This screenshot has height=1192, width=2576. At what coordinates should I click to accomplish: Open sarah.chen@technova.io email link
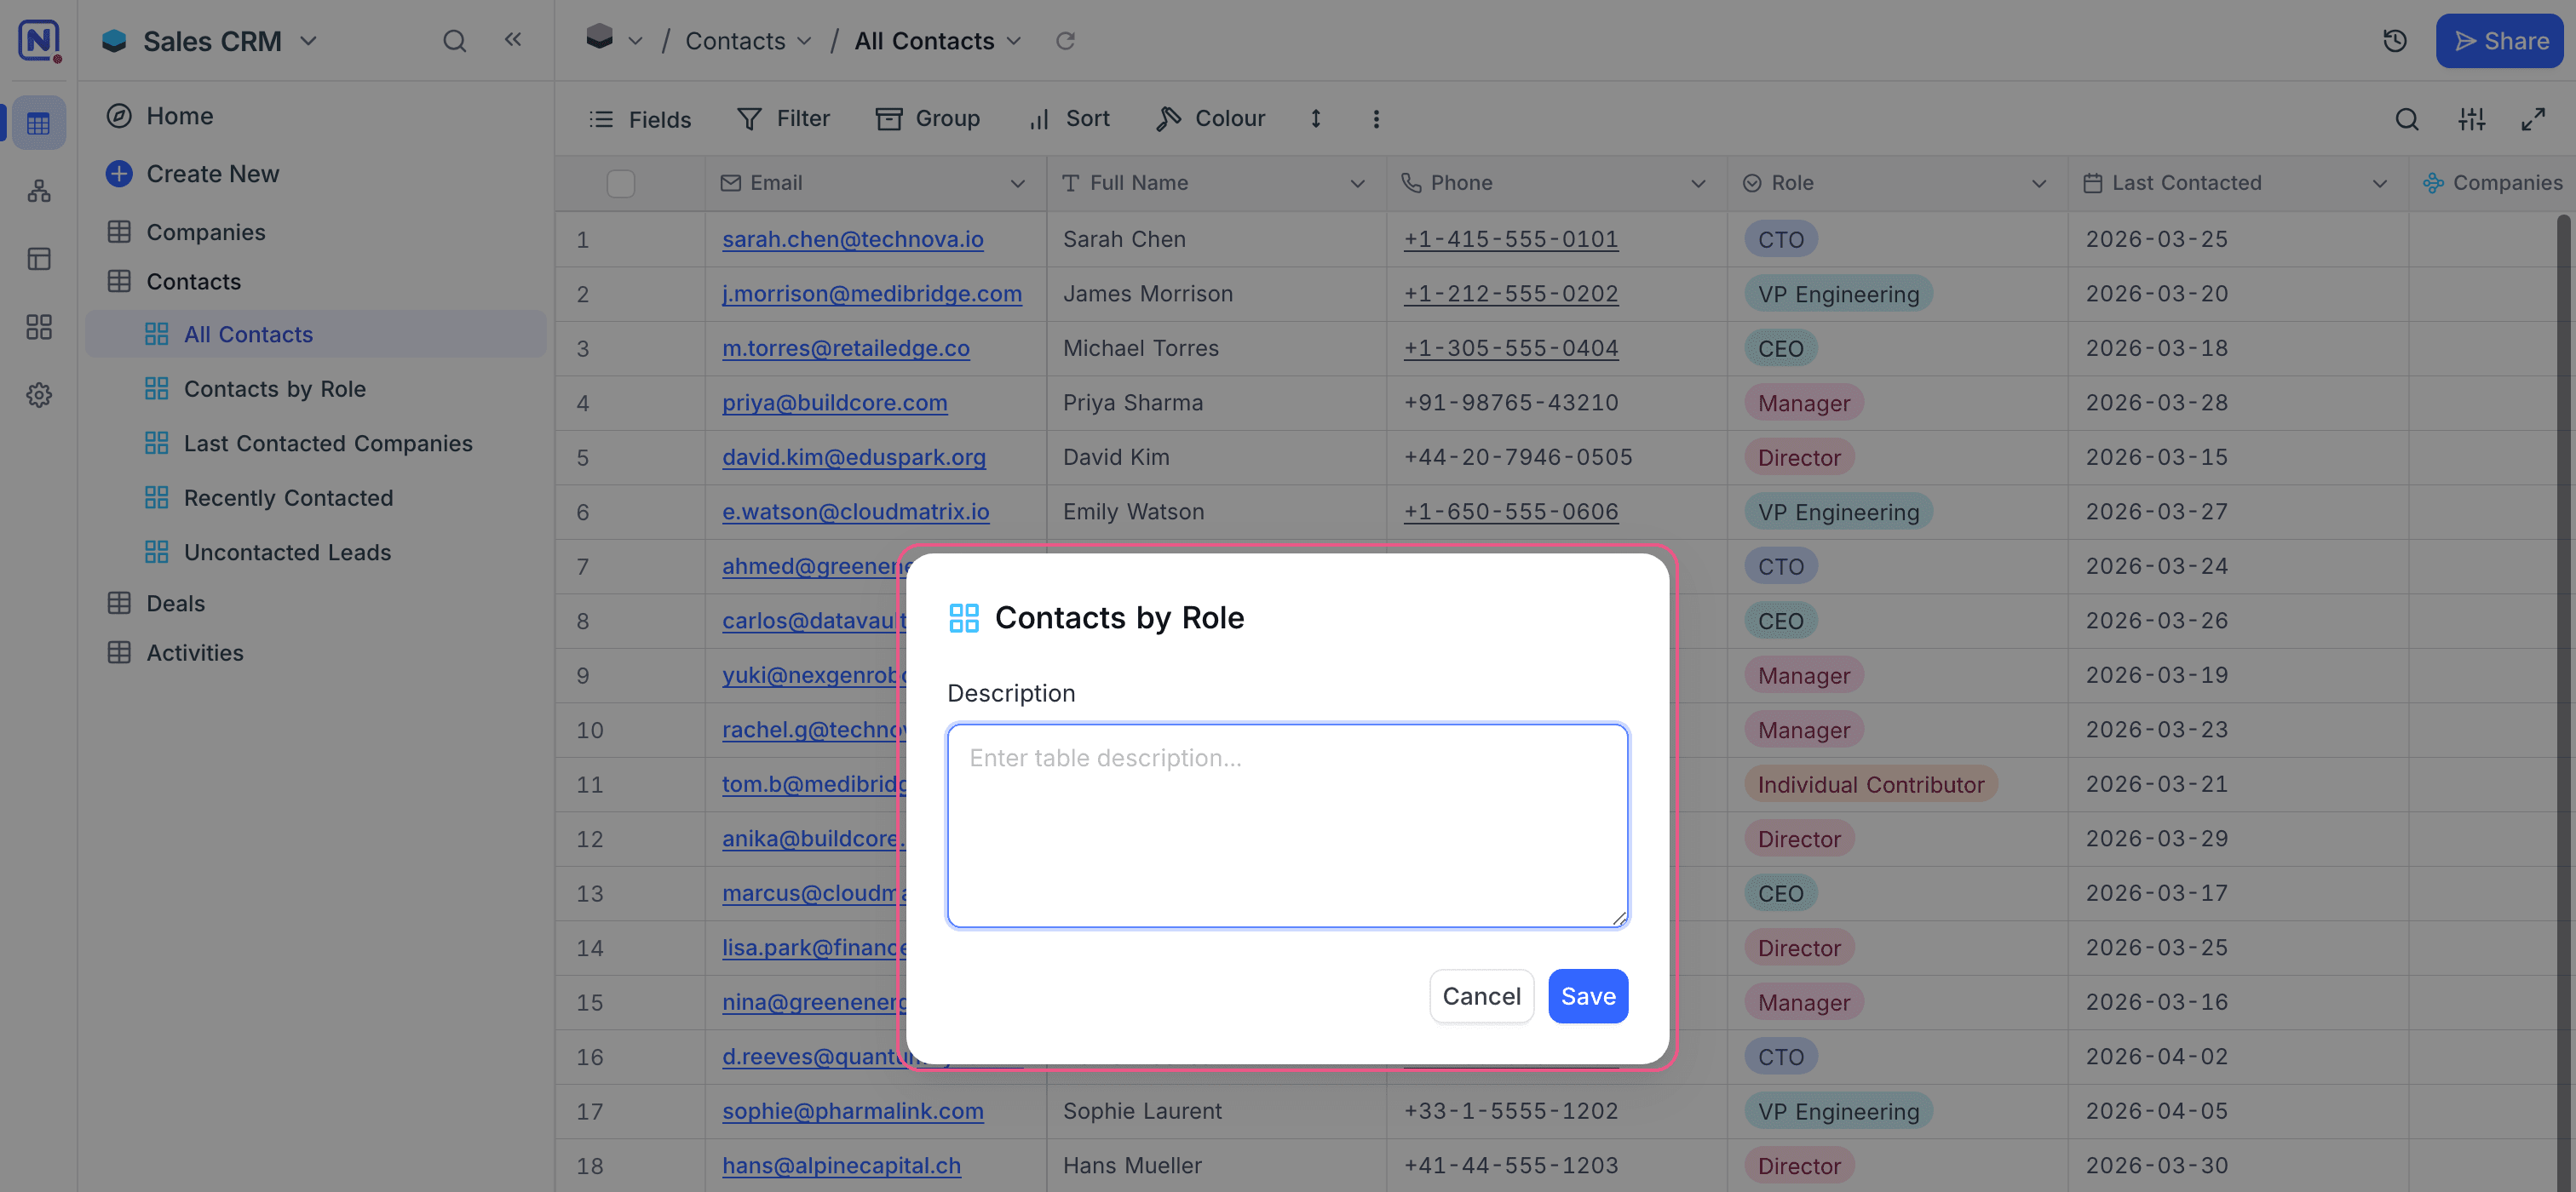853,240
